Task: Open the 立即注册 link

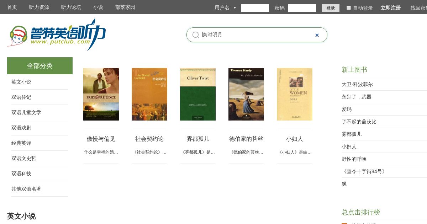Action: pos(391,8)
